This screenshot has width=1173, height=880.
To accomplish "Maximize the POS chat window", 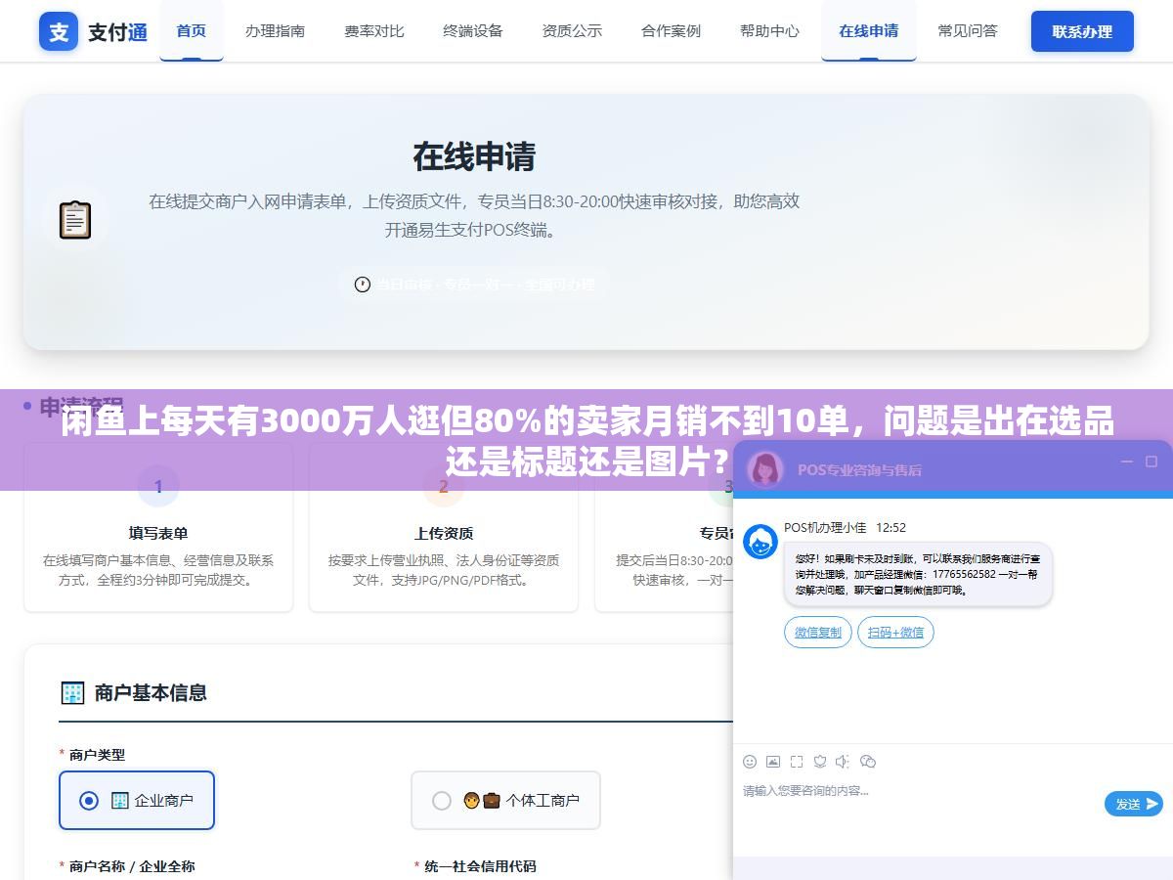I will pyautogui.click(x=1152, y=462).
